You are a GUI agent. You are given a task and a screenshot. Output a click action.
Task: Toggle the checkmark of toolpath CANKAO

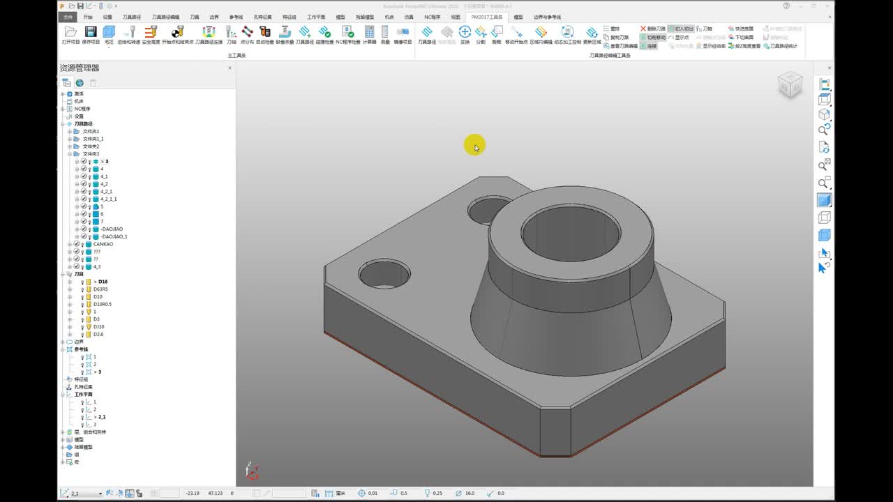pos(77,244)
